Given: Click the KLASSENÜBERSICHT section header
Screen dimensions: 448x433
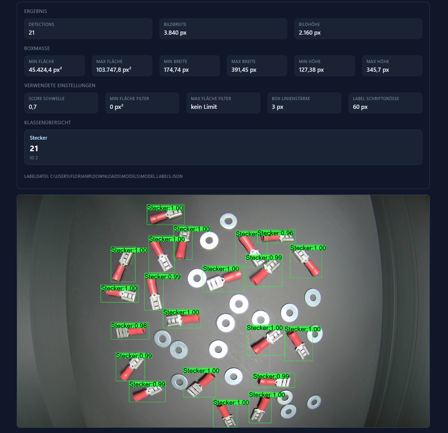Looking at the screenshot, I should click(48, 123).
